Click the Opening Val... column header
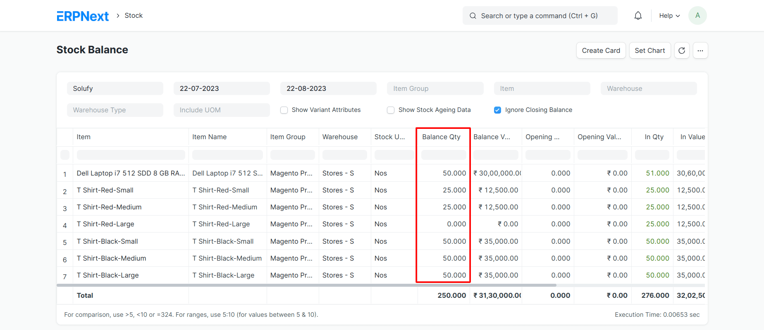Image resolution: width=764 pixels, height=330 pixels. click(x=603, y=137)
